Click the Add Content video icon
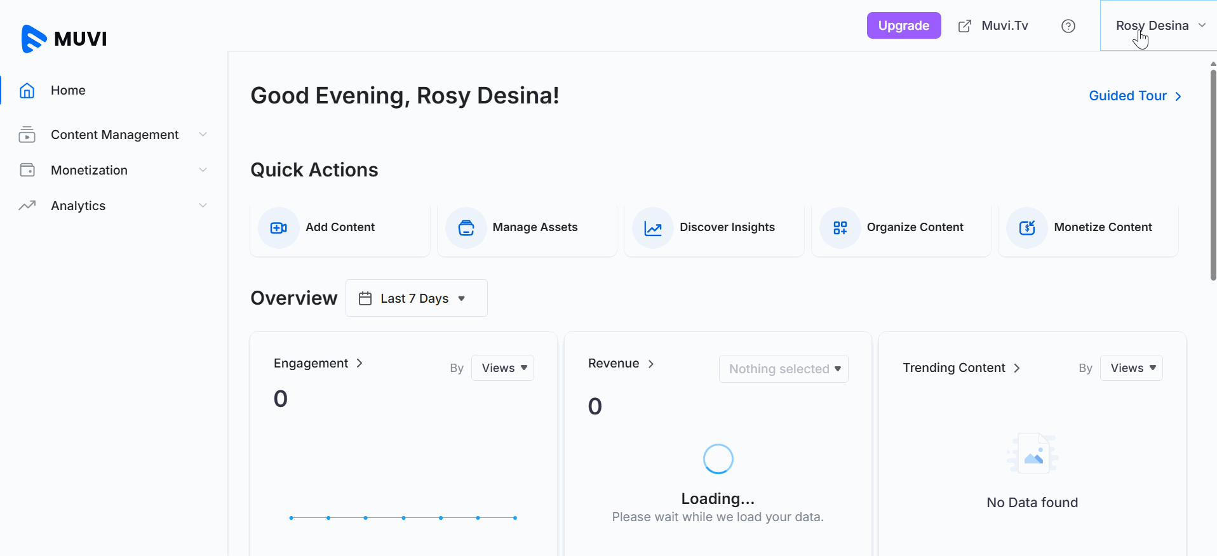 [x=279, y=228]
